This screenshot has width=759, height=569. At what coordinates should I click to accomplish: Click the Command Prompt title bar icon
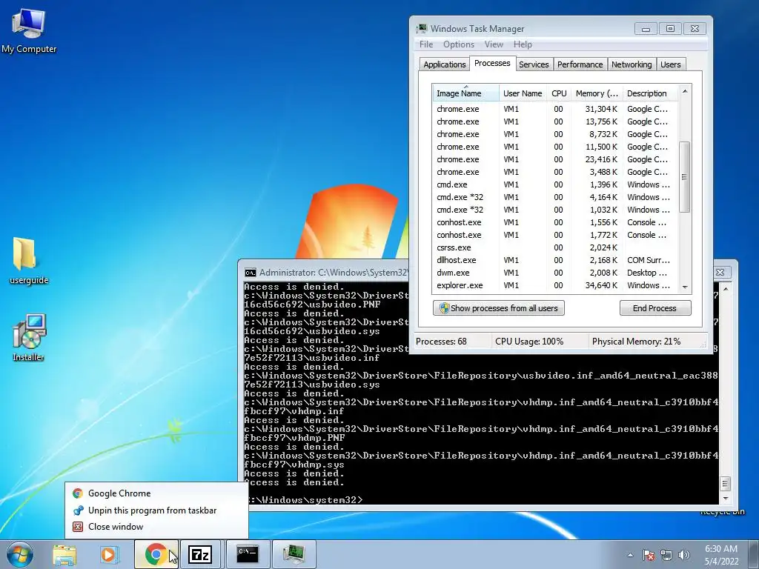[x=251, y=273]
